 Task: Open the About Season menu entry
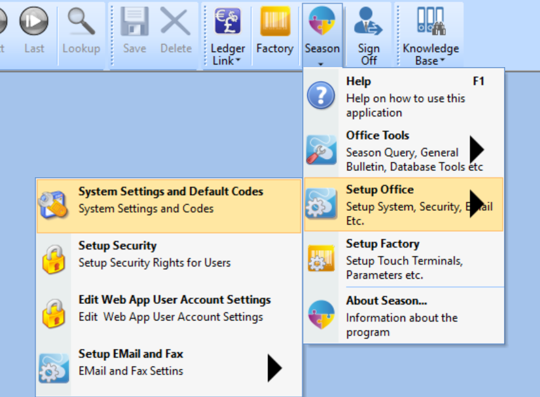click(404, 315)
